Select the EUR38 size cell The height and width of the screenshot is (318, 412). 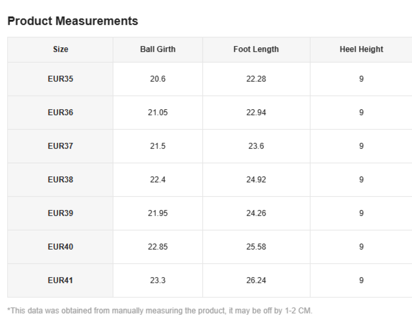coord(61,180)
